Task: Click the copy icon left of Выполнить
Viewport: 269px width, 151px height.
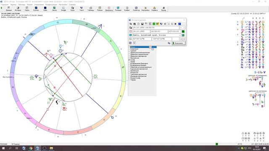Action: pos(169,43)
